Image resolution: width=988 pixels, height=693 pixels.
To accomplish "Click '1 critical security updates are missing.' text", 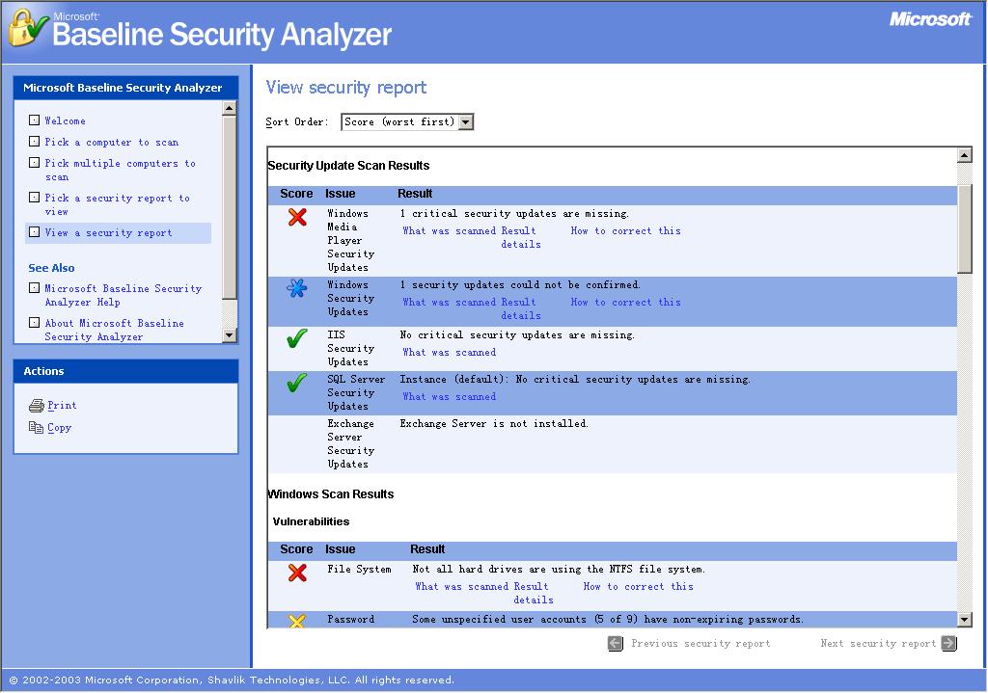I will [514, 214].
